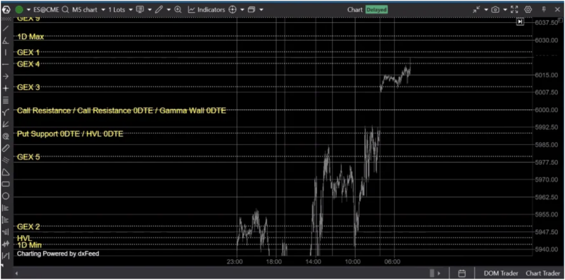Open the Indicators menu
Viewport: 565px width, 280px height.
[206, 10]
